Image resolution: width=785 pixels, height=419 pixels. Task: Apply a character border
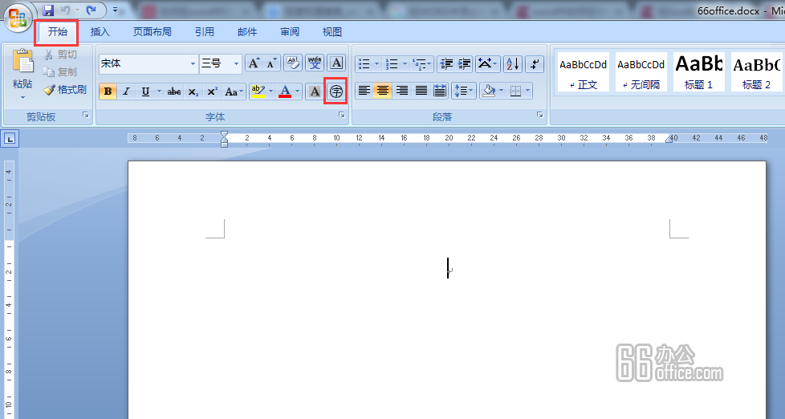coord(336,63)
